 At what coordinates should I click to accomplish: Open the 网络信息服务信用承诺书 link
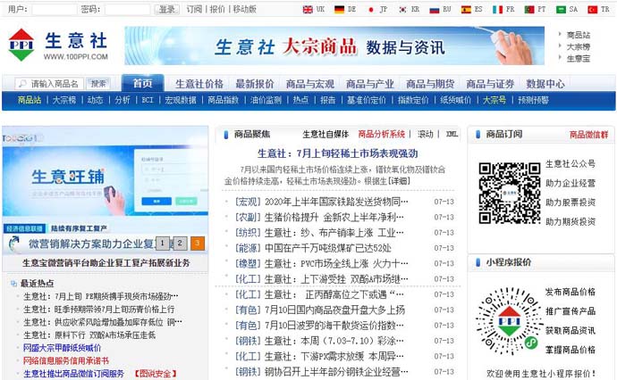(x=65, y=360)
